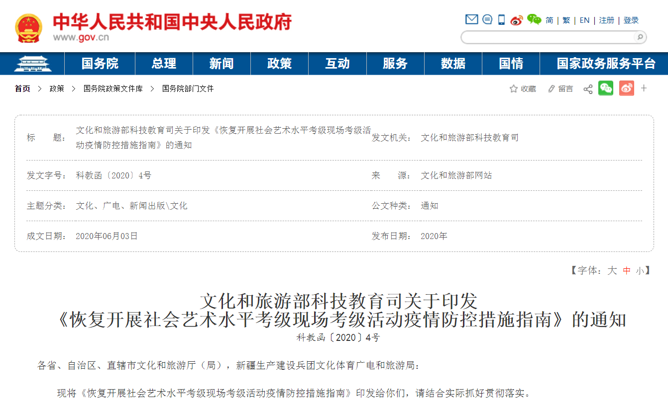
Task: Open the 国情 menu
Action: point(511,64)
